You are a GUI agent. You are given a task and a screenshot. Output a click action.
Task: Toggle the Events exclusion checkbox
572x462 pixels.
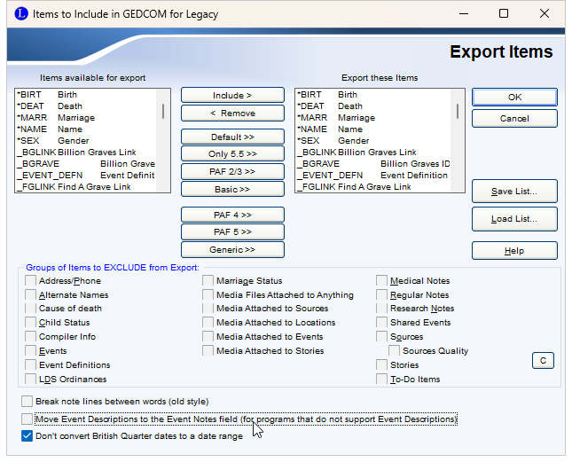pyautogui.click(x=31, y=351)
